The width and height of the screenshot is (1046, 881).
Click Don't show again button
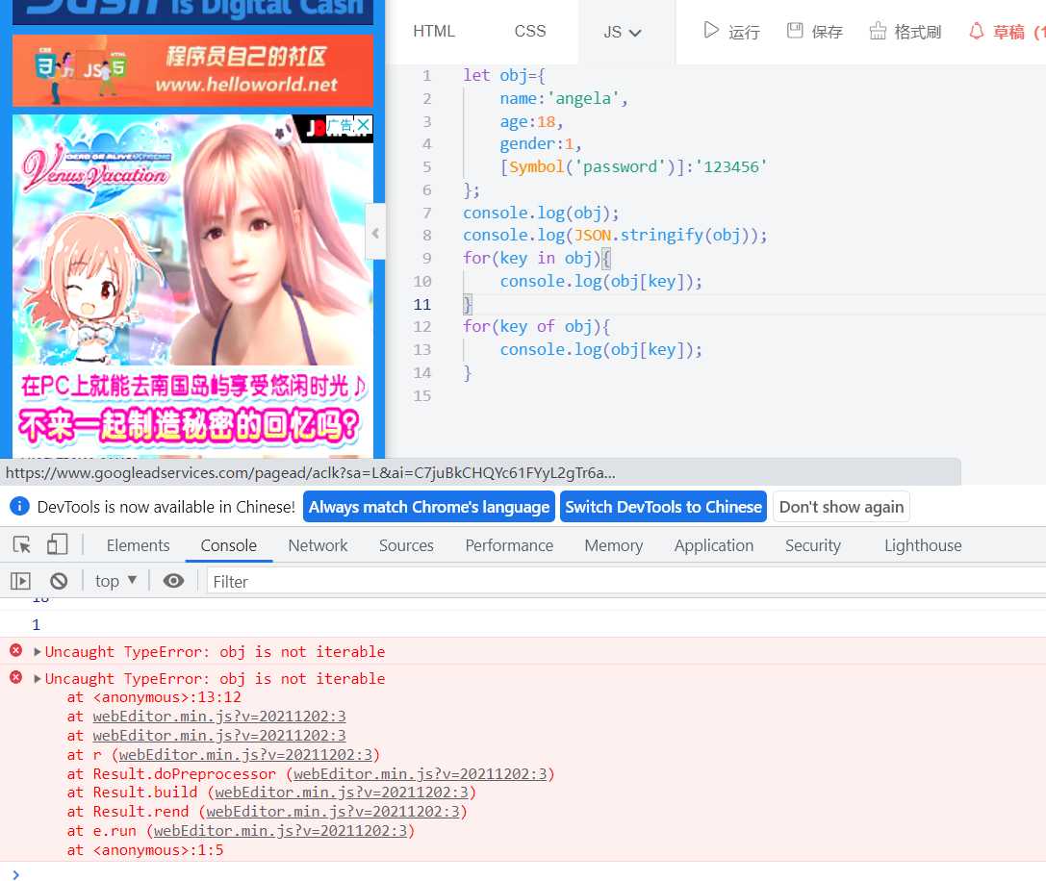[x=841, y=507]
